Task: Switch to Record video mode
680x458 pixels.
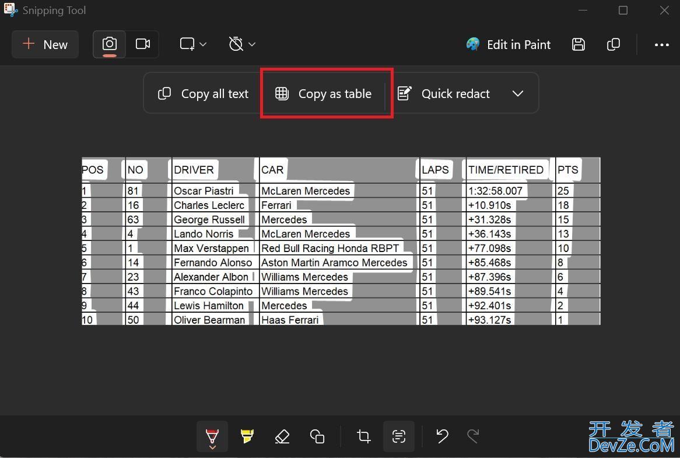Action: pos(143,44)
